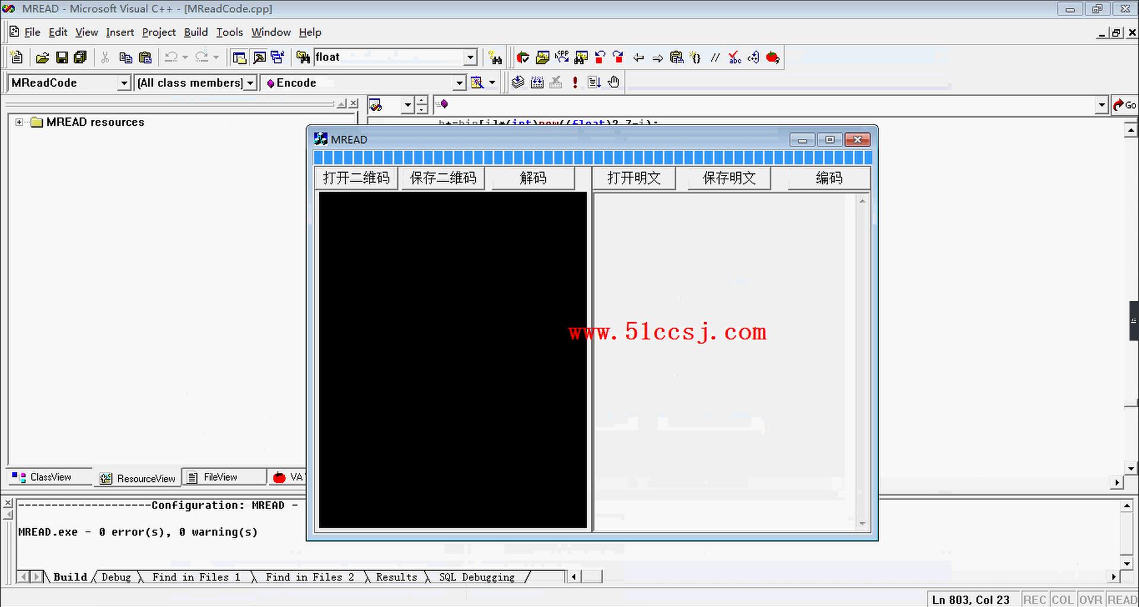
Task: Click the insert braces icon
Action: [x=696, y=58]
